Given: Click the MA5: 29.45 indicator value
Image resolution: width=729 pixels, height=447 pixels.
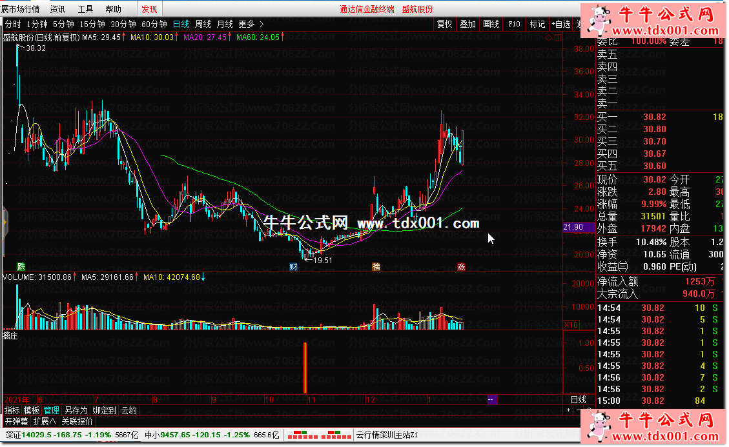Looking at the screenshot, I should click(101, 37).
